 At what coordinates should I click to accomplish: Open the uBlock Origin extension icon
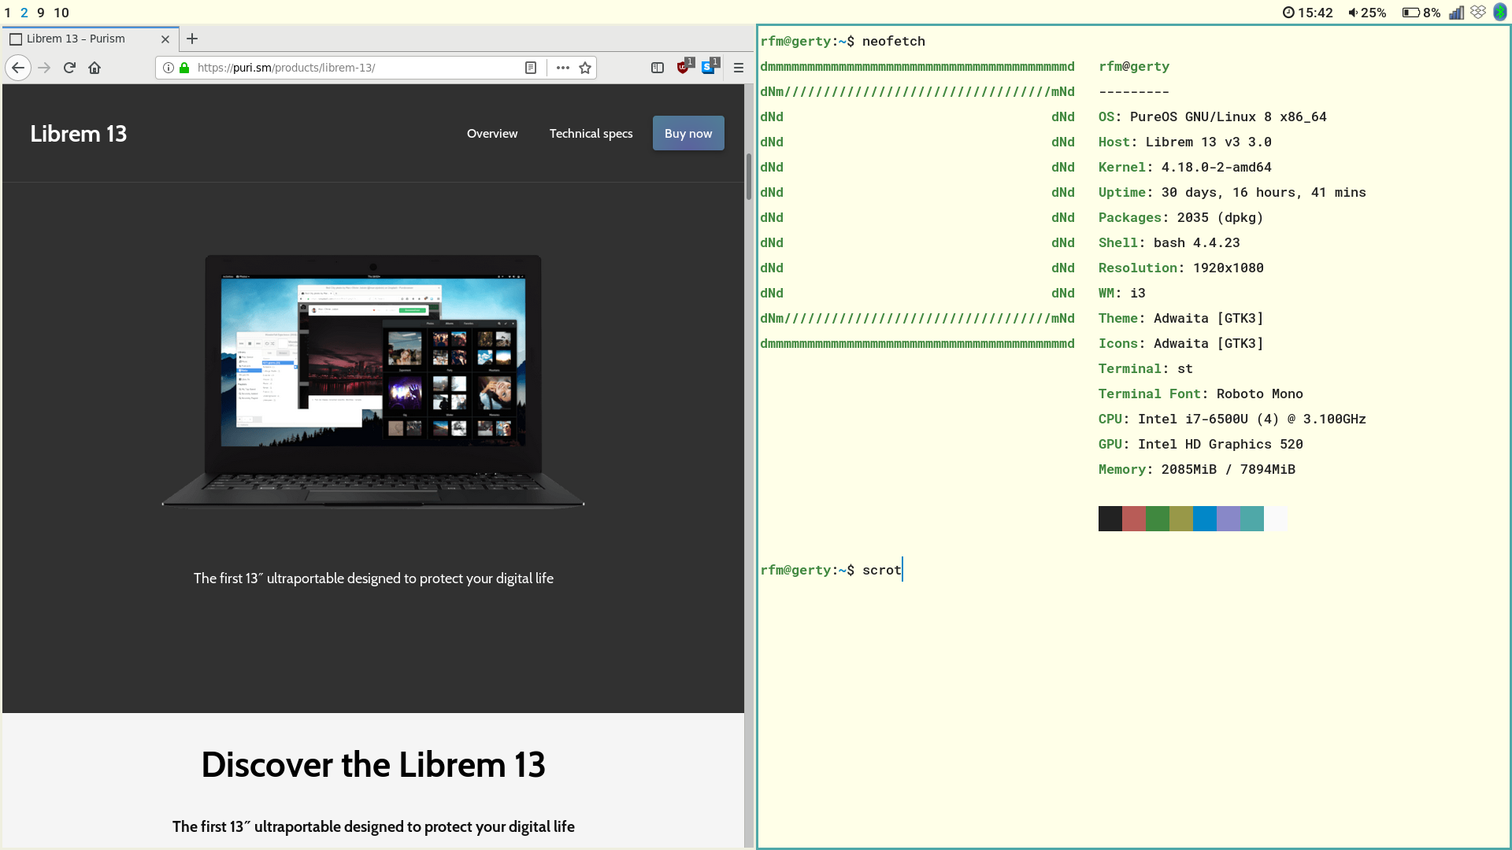(684, 68)
